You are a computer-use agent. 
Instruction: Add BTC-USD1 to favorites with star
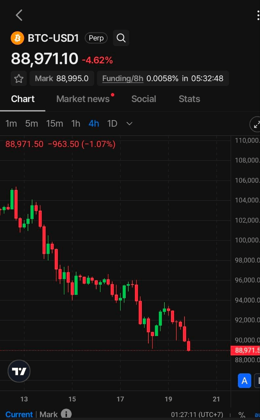coord(19,79)
